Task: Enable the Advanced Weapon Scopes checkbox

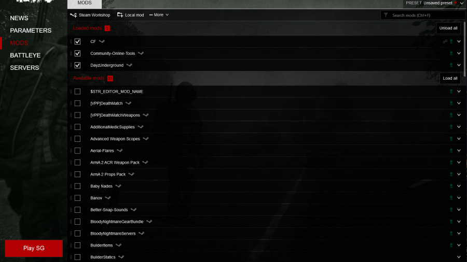Action: coord(77,139)
